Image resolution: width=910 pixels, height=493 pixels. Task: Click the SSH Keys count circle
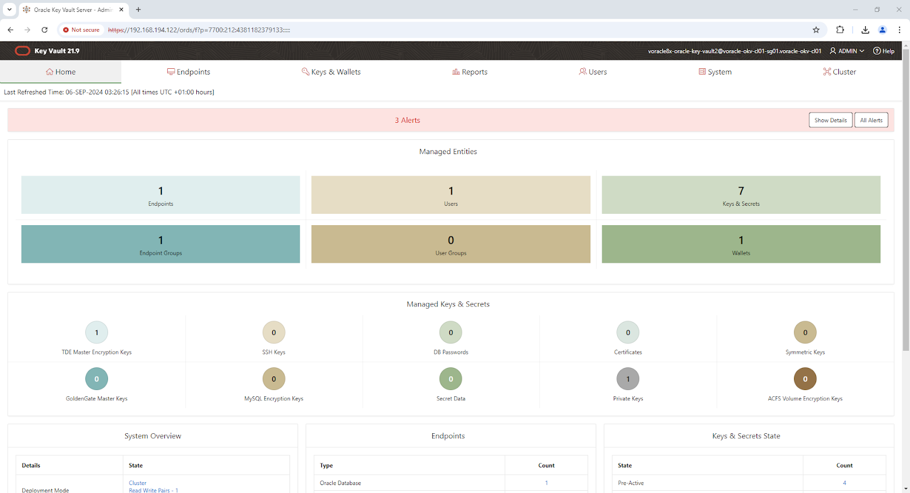[x=274, y=333]
